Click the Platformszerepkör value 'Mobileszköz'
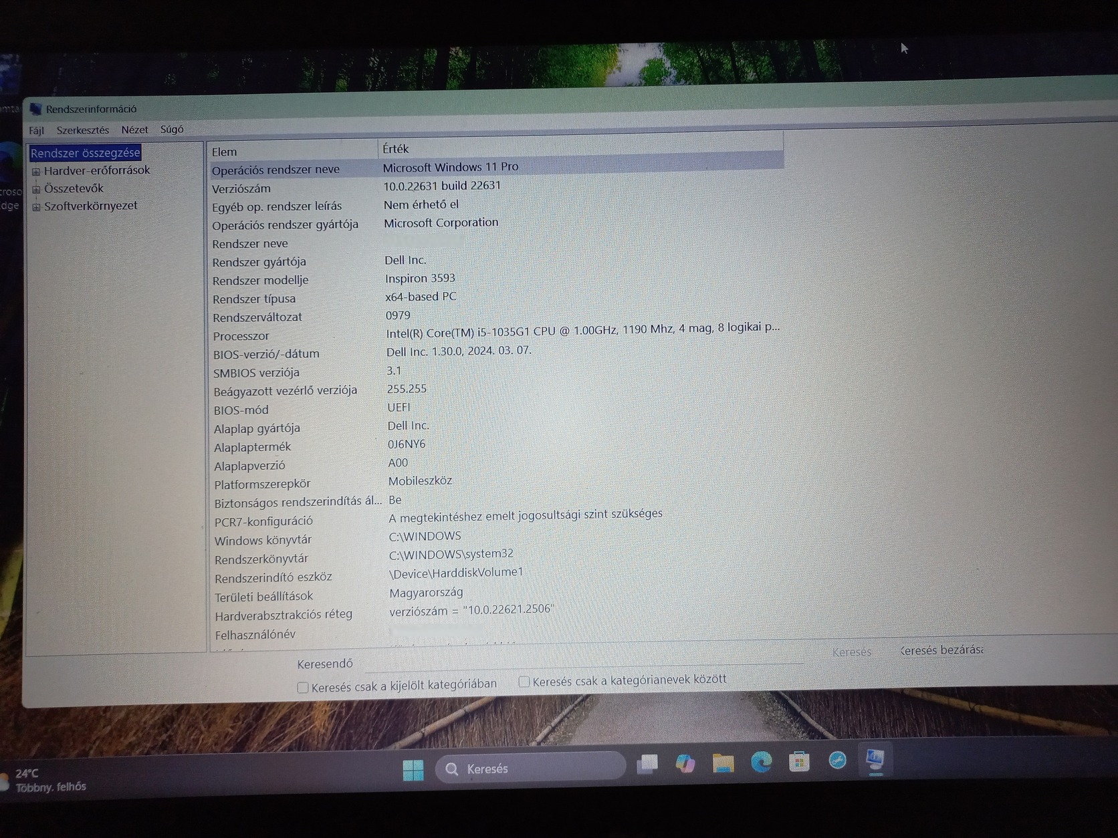 (420, 481)
